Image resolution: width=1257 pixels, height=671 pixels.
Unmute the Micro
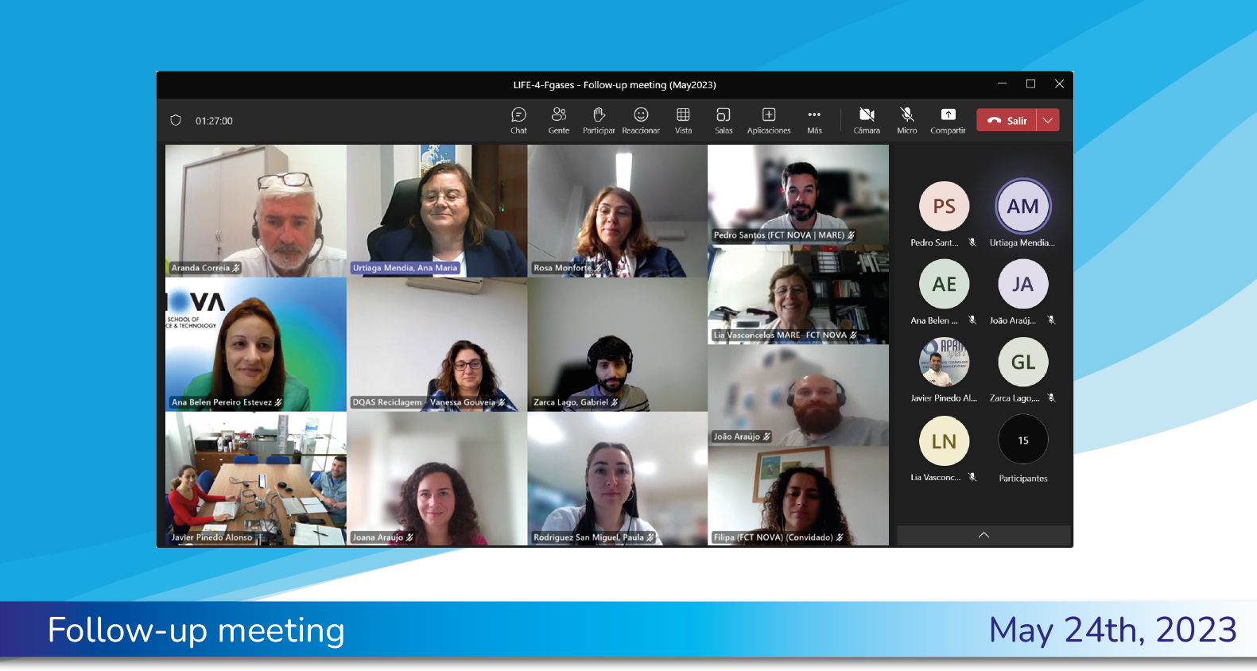(907, 120)
